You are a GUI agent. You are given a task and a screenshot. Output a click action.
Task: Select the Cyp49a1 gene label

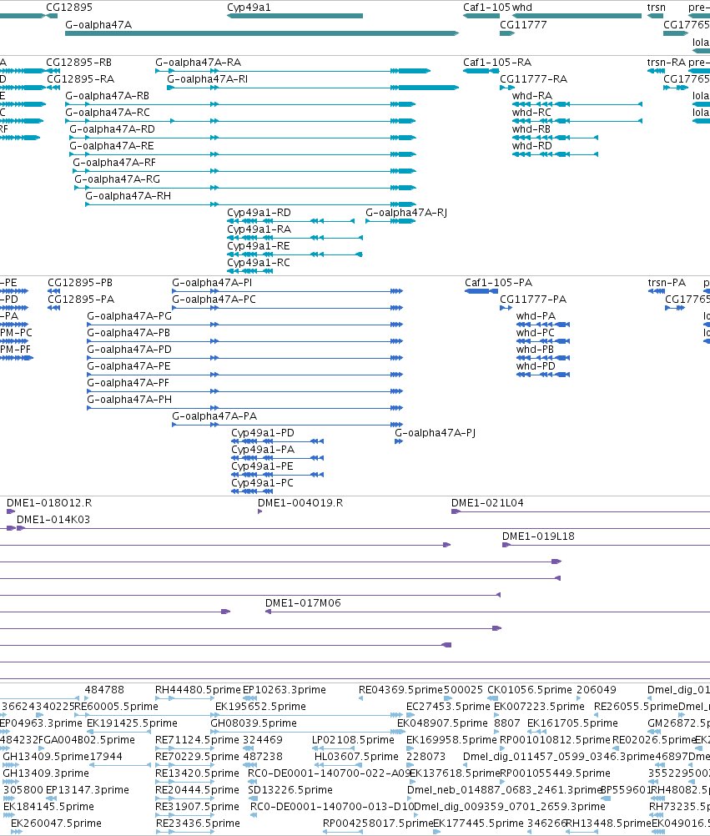click(249, 8)
